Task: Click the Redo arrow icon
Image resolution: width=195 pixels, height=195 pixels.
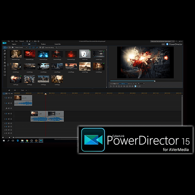Action: [x=32, y=41]
